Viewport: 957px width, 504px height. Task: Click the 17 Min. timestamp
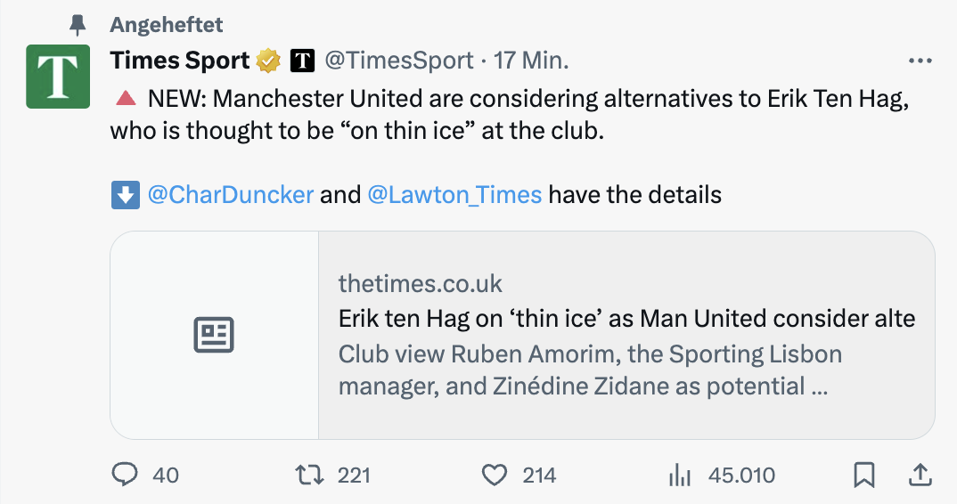[532, 61]
